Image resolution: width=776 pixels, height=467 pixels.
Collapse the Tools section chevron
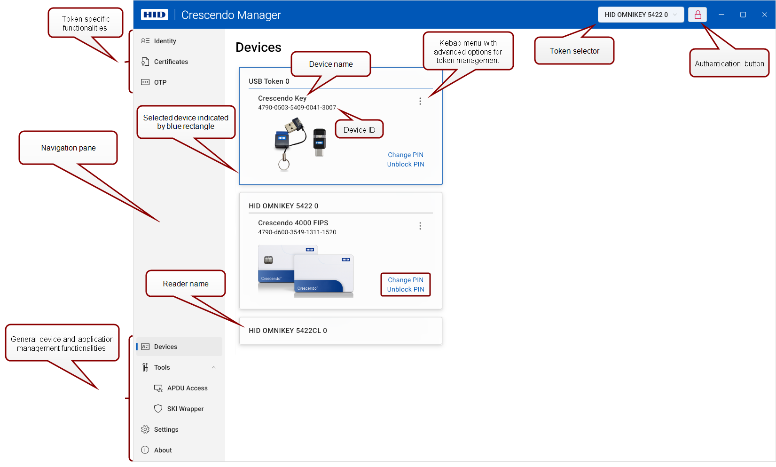pyautogui.click(x=214, y=367)
